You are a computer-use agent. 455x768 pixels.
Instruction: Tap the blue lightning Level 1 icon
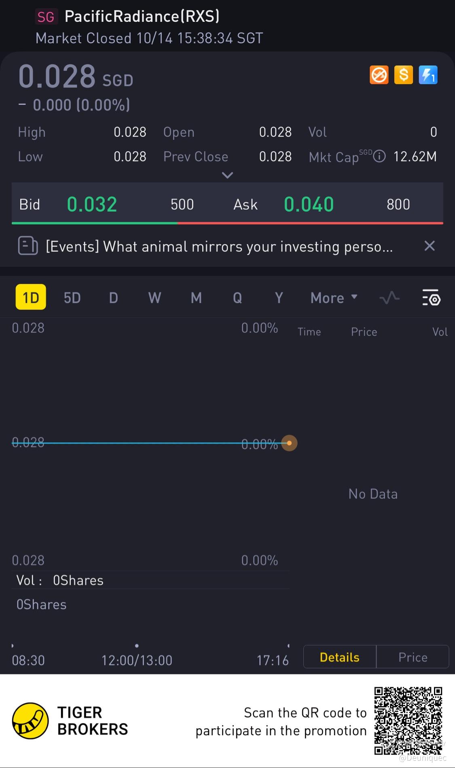click(428, 75)
